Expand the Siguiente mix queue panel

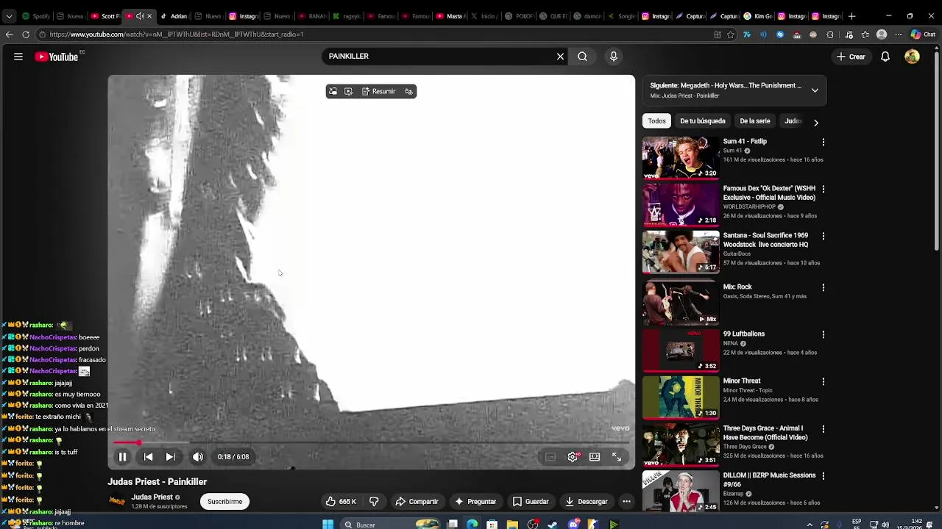(815, 90)
